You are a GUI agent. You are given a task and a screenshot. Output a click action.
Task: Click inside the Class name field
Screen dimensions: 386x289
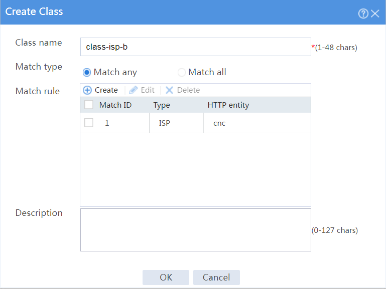coord(196,47)
